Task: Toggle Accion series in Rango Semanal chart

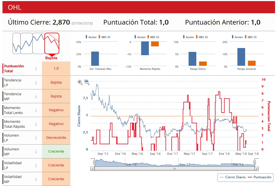Action: 237,37
